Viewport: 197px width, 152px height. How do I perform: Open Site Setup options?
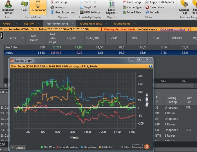[59, 2]
